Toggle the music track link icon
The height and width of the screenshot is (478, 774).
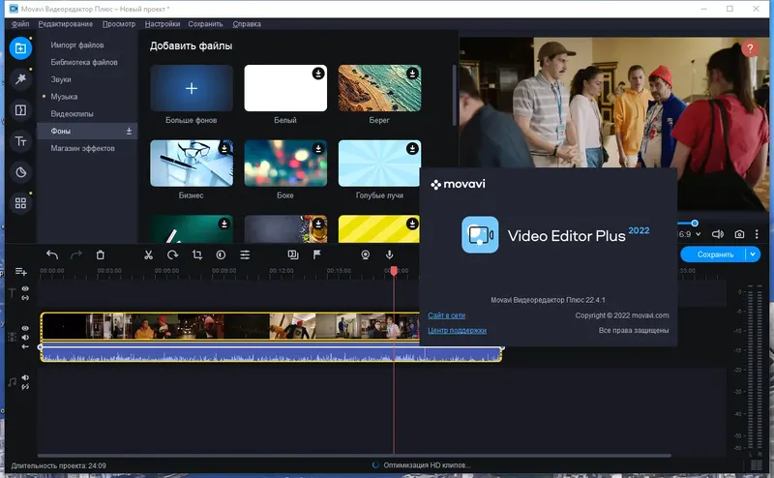[x=25, y=387]
